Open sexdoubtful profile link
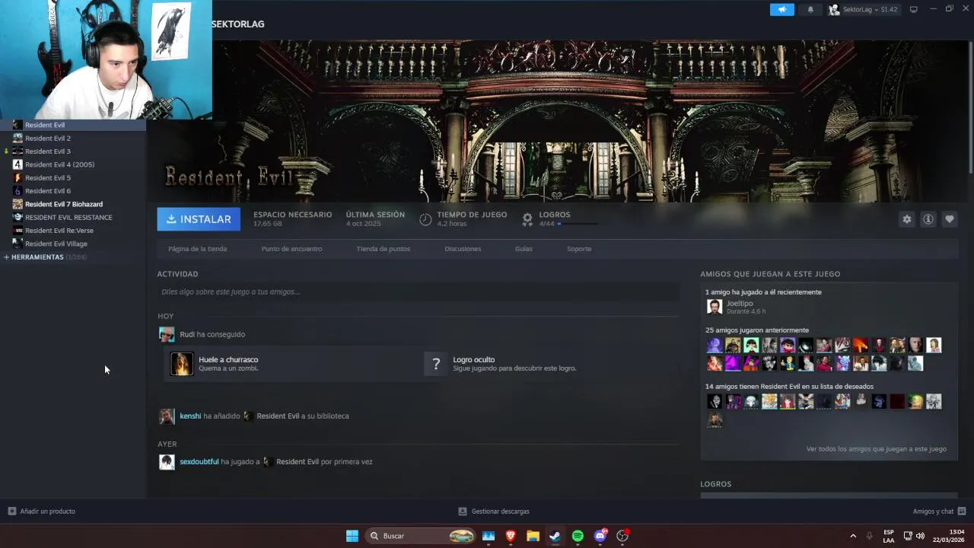 [x=199, y=462]
